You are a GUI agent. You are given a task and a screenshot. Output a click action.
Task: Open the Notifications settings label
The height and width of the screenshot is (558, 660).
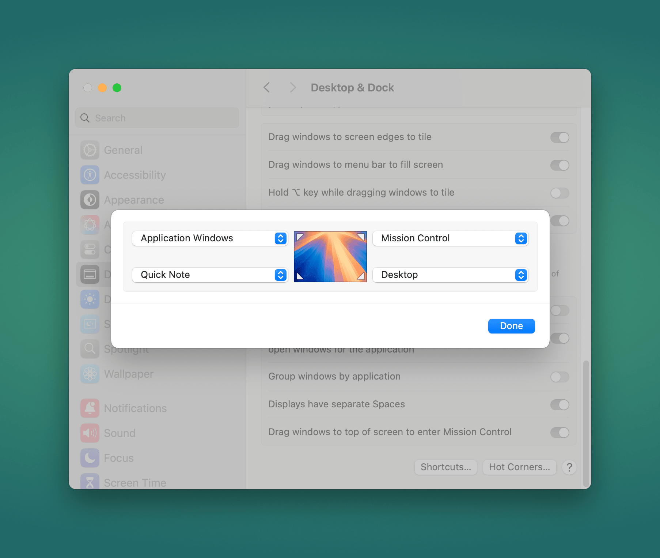(x=135, y=408)
